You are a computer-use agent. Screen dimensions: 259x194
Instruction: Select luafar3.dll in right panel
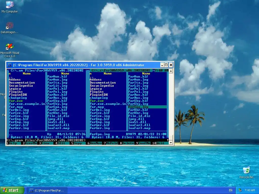[x=139, y=125]
